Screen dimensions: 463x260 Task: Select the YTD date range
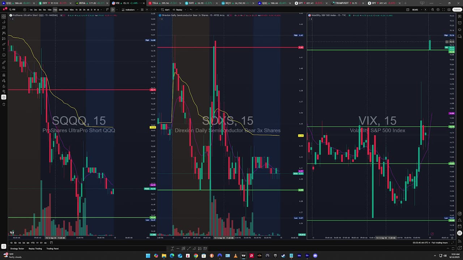point(33,243)
